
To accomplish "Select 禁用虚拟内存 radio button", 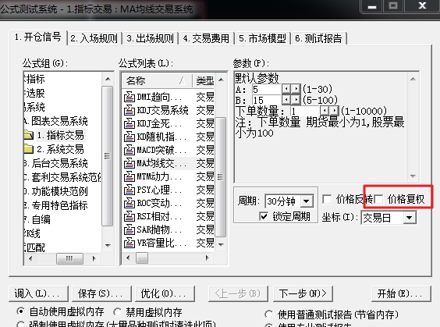I will tap(117, 312).
